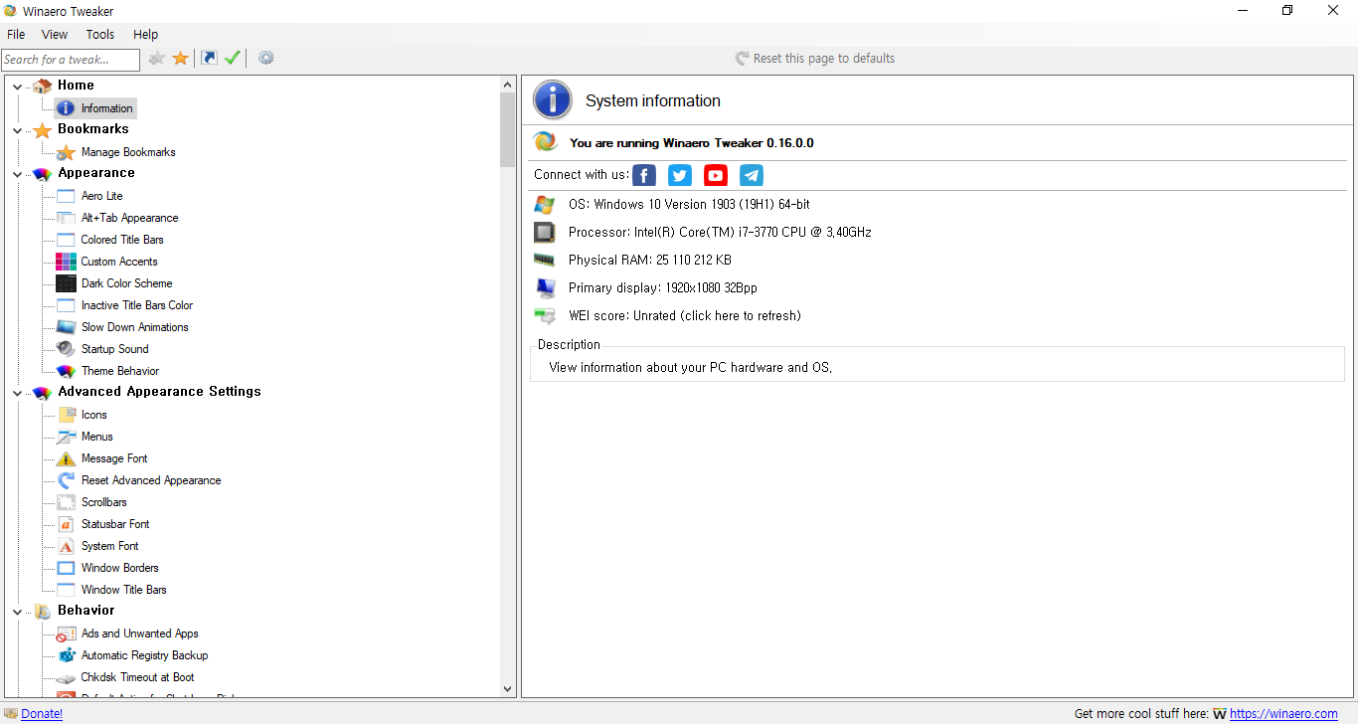This screenshot has width=1358, height=724.
Task: Click the green checkmark toolbar icon
Action: tap(233, 58)
